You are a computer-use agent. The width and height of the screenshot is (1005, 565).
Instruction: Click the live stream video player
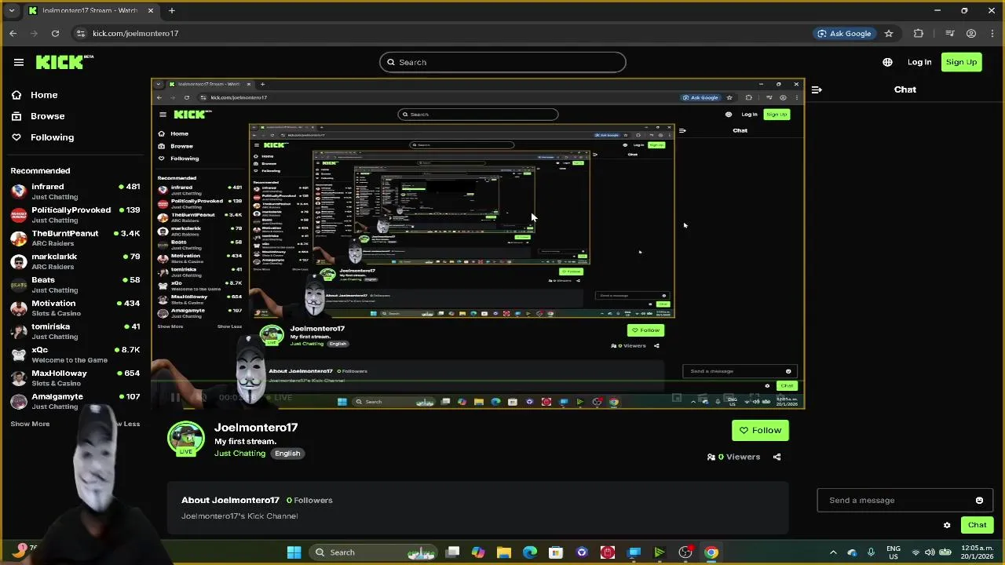tap(477, 243)
